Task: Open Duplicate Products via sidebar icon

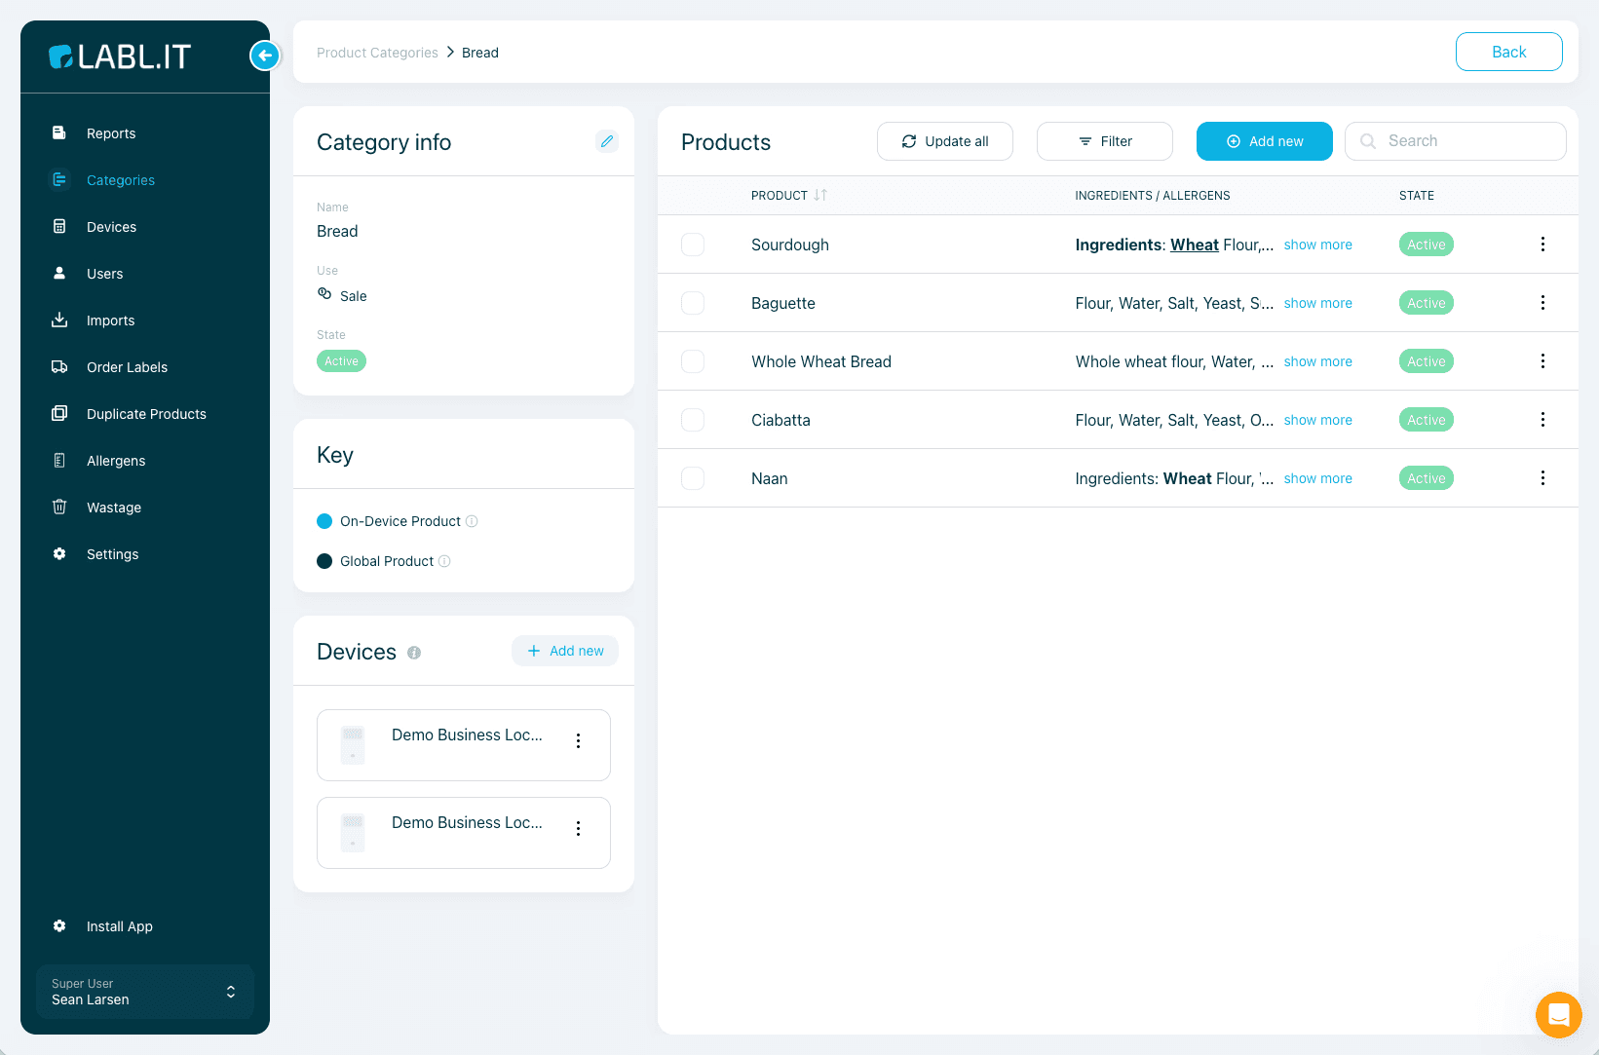Action: pos(59,413)
